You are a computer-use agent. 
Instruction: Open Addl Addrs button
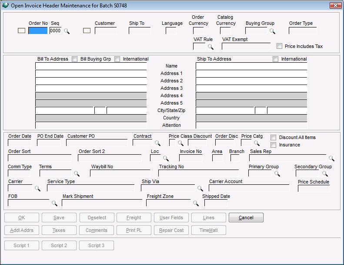pyautogui.click(x=21, y=230)
